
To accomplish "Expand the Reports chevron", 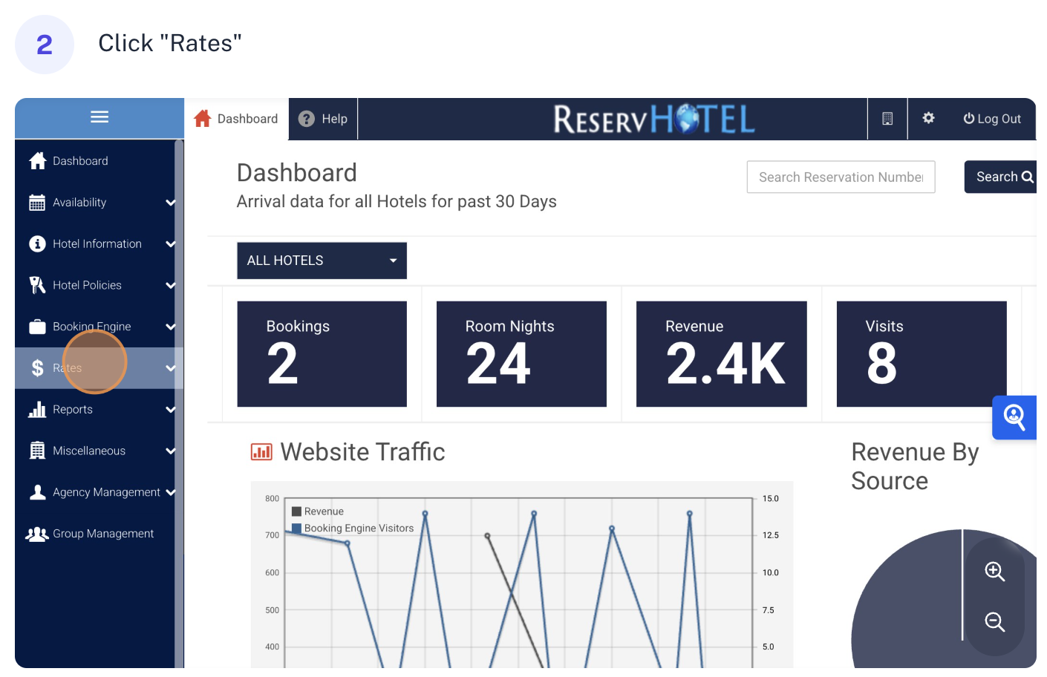I will pos(171,410).
